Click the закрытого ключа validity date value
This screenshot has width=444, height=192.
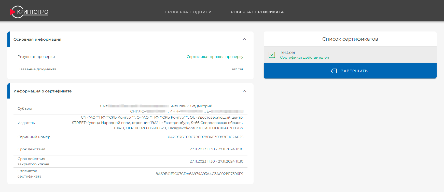click(x=216, y=161)
